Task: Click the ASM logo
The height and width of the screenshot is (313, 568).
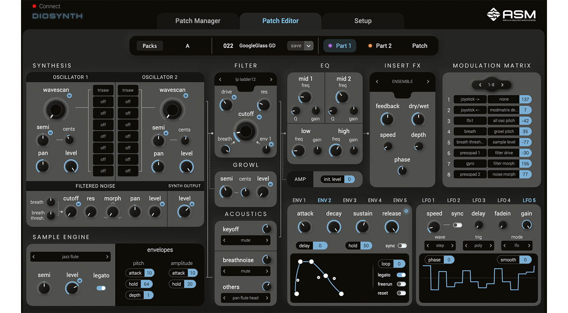Action: coord(511,15)
